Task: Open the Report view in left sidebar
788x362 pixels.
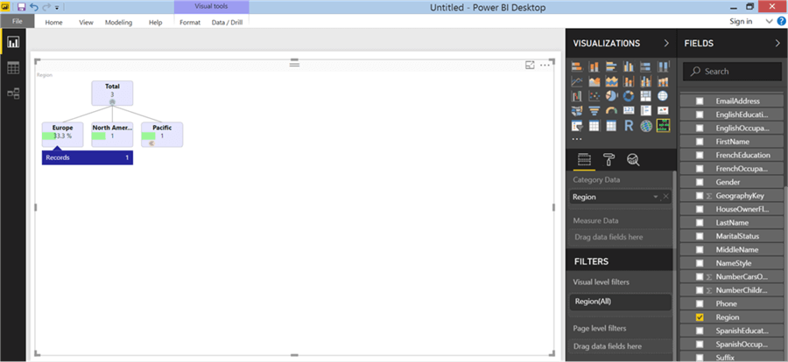Action: point(13,42)
